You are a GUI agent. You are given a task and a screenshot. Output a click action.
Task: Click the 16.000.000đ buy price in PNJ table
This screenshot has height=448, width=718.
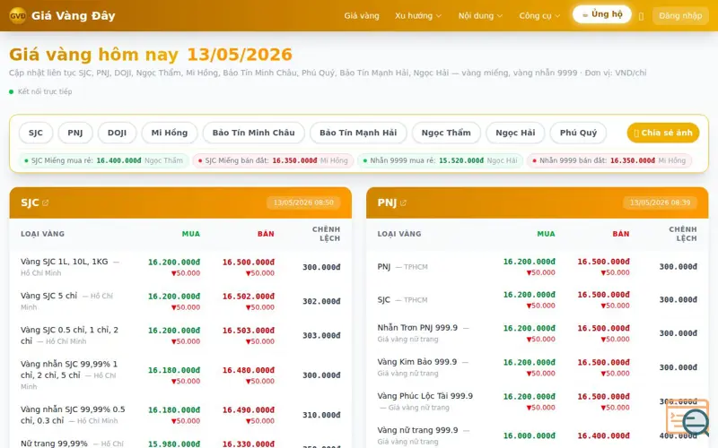tap(530, 435)
